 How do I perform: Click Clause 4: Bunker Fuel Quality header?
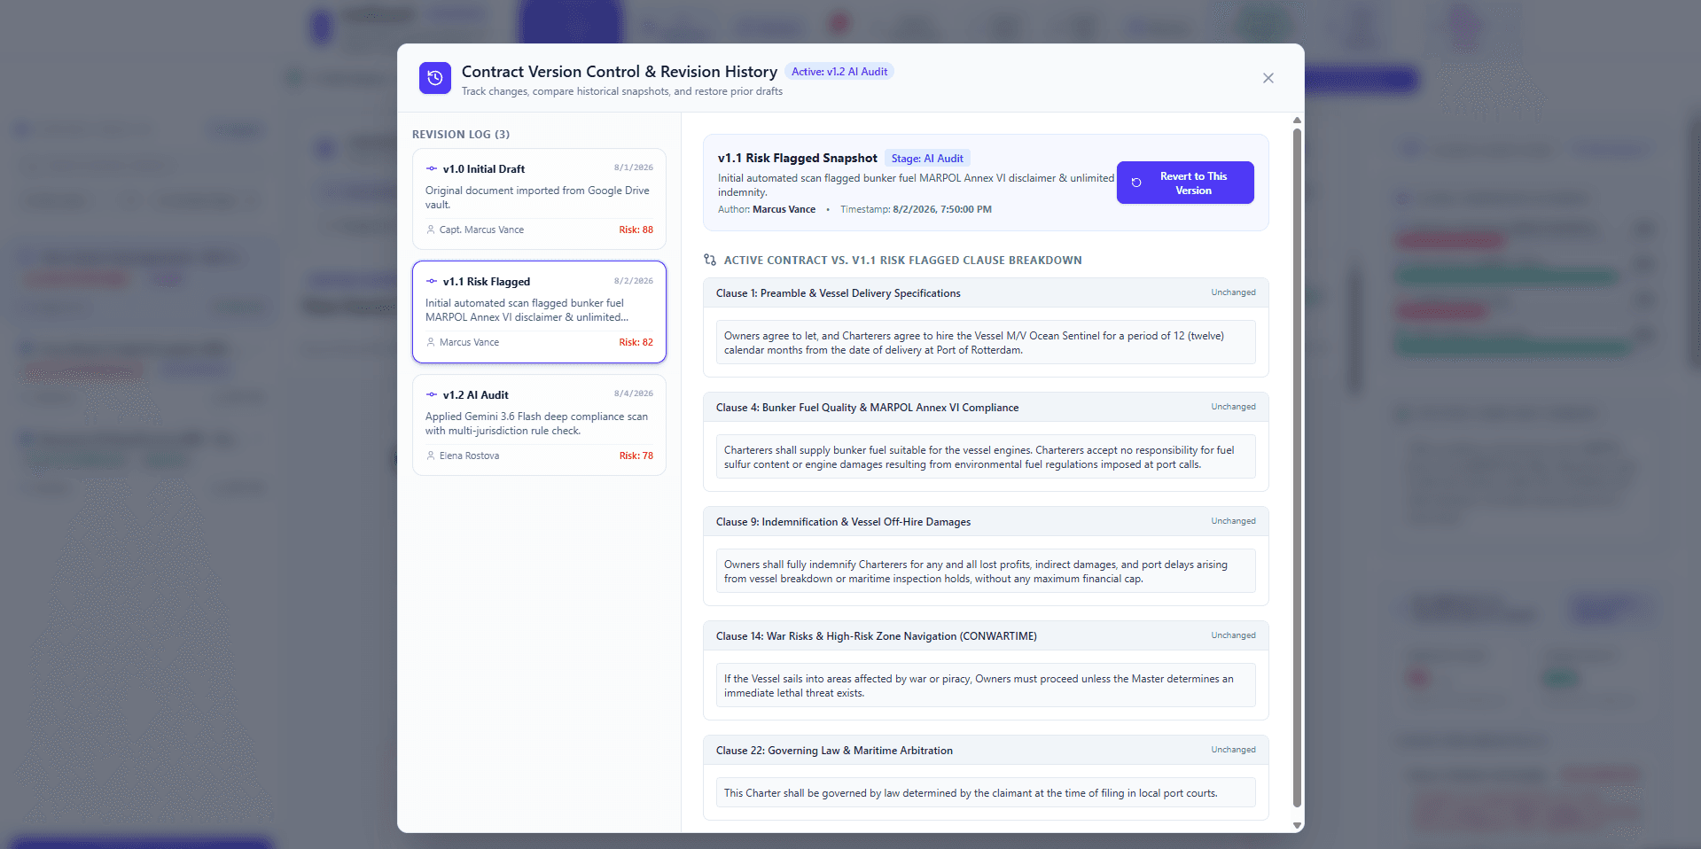pos(986,408)
